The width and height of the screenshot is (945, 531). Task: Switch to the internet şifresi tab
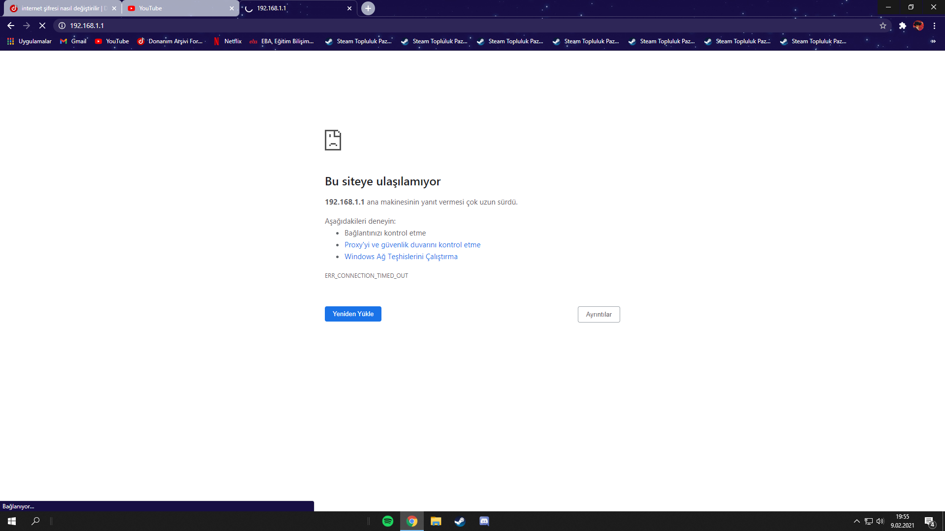(x=59, y=8)
